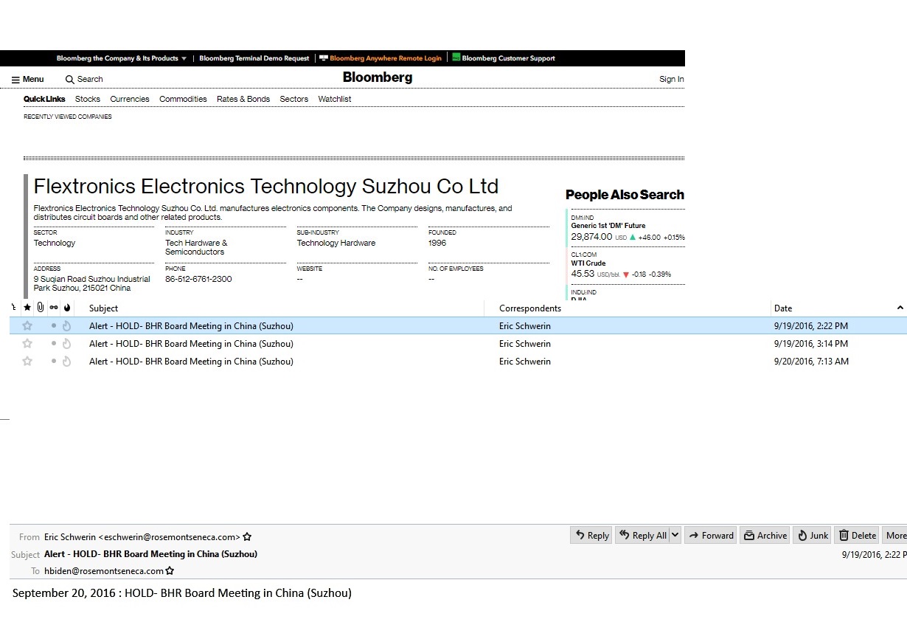Open Bloomberg Terminal Demo Request link
The width and height of the screenshot is (907, 639).
pyautogui.click(x=254, y=58)
